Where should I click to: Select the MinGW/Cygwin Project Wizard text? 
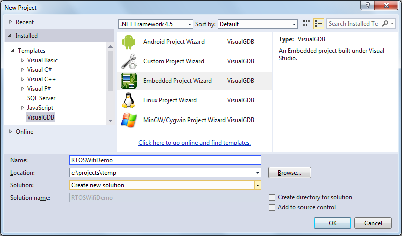(x=184, y=120)
